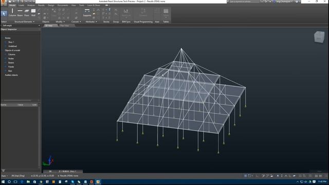329x185 pixels.
Task: Click the Object Inspector horizontal scrollbar
Action: (x=17, y=101)
